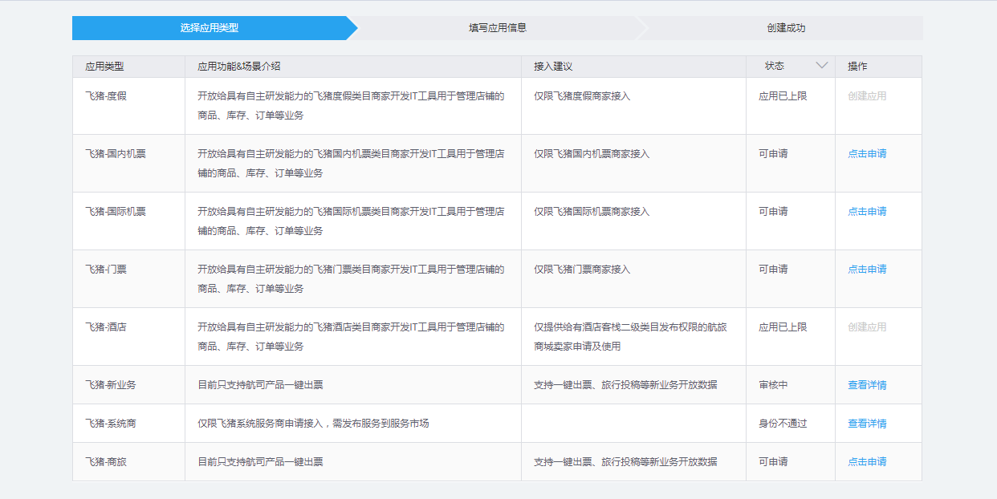The width and height of the screenshot is (997, 499).
Task: Click the 飞猪-酒店 description text
Action: tap(351, 337)
